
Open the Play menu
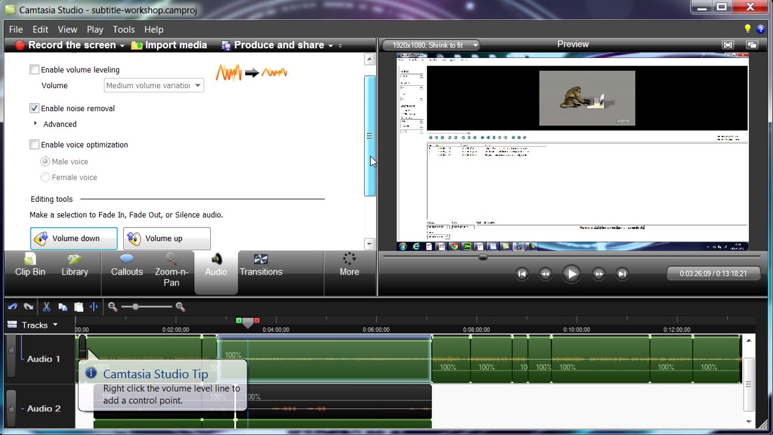pos(95,29)
